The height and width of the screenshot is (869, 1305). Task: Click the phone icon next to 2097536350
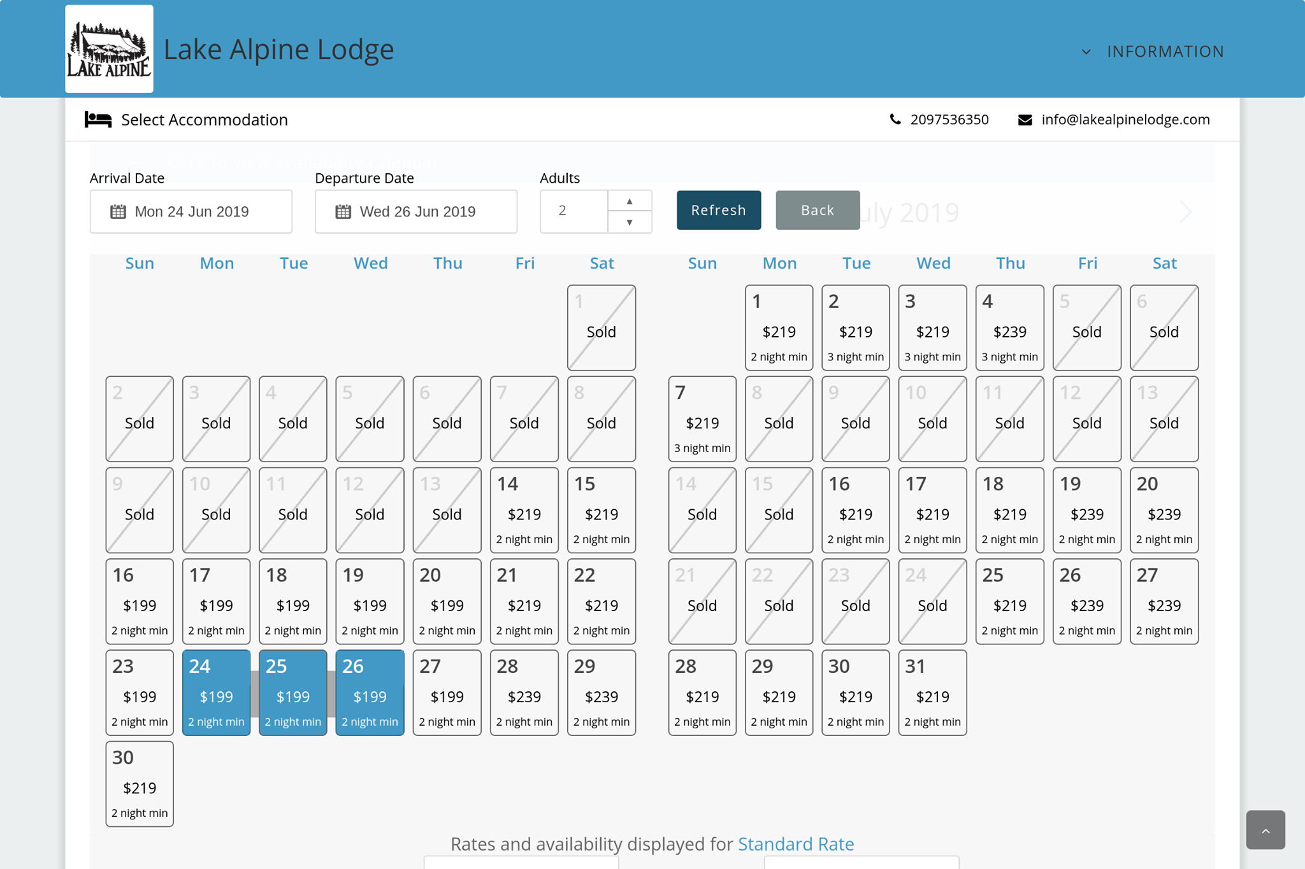(895, 120)
